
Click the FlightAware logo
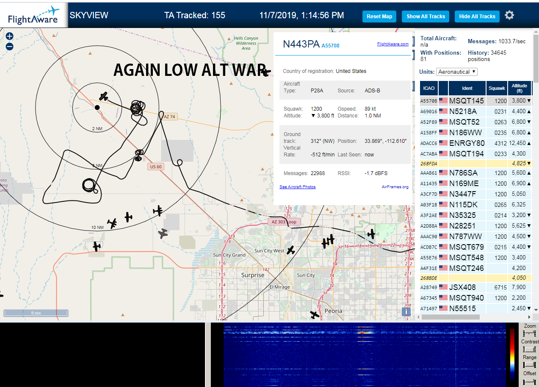(x=34, y=15)
